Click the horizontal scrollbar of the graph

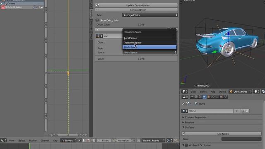tap(68, 135)
